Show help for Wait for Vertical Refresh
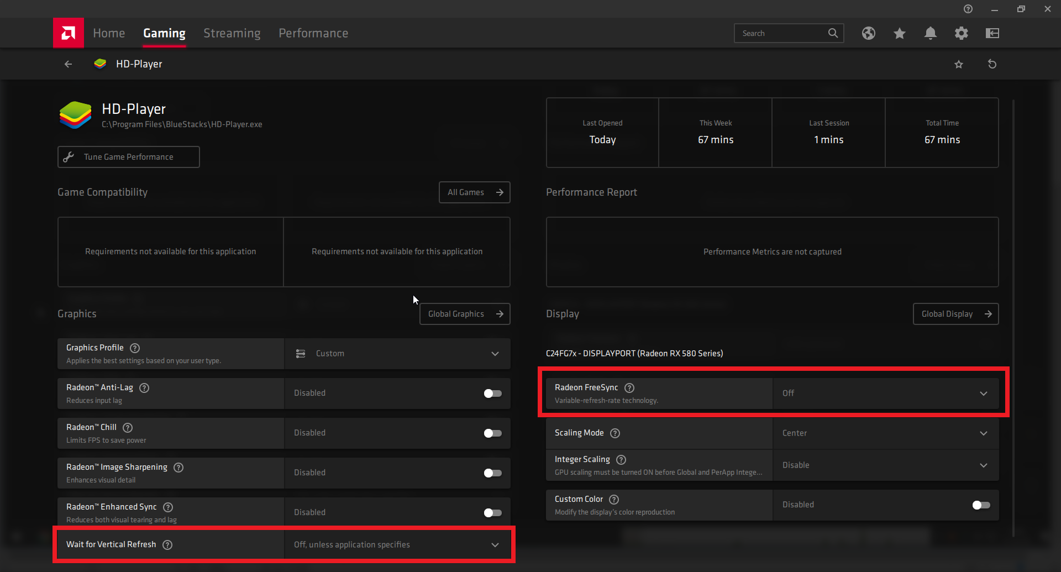The image size is (1061, 572). 167,545
